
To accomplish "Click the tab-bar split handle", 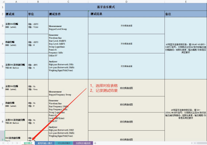I will (192, 143).
